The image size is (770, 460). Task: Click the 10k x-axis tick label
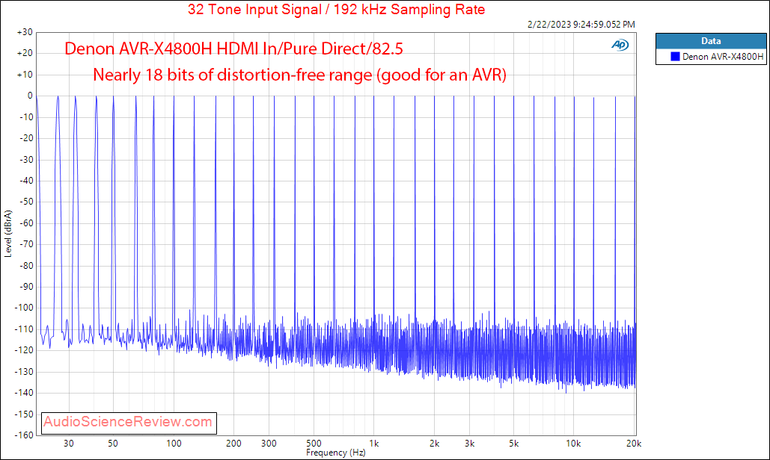pyautogui.click(x=573, y=444)
